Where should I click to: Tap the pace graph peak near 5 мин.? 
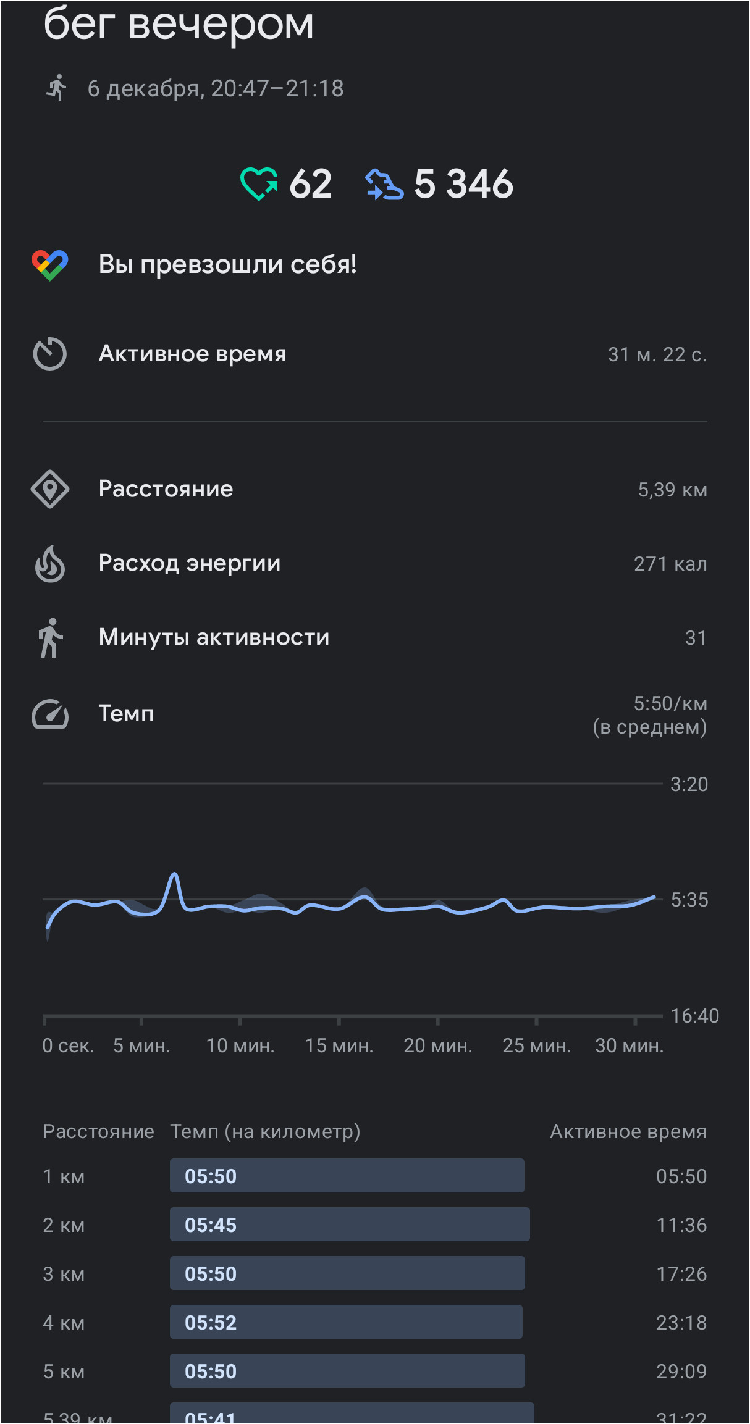click(x=174, y=876)
